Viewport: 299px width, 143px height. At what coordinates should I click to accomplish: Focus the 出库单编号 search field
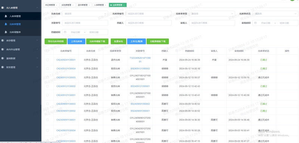[x=148, y=14]
